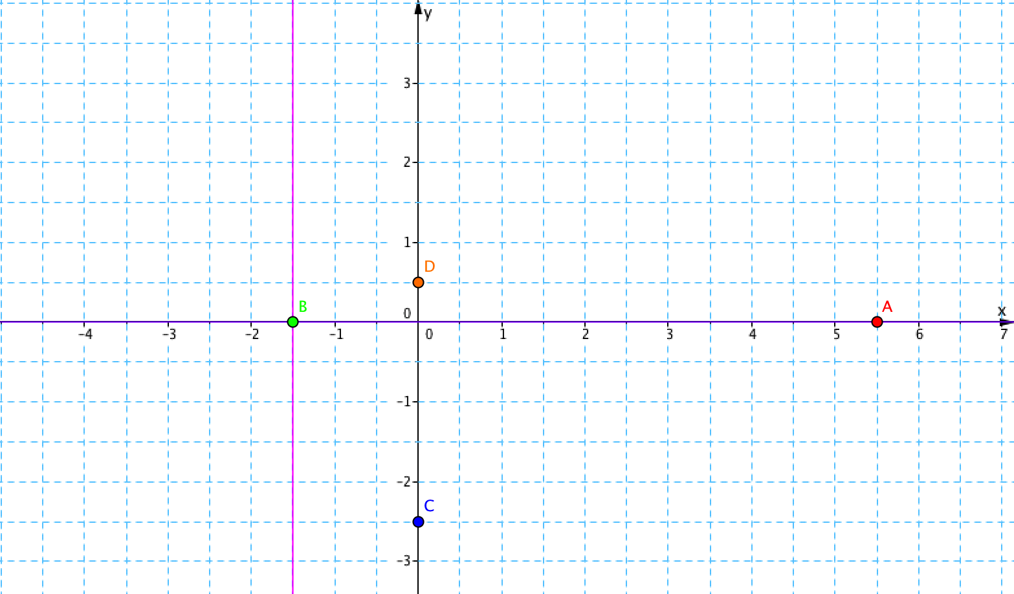The image size is (1014, 594).
Task: Click the red label 'A'
Action: click(x=887, y=307)
